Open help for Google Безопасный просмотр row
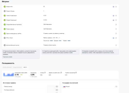129x93 pixels. point(116,24)
